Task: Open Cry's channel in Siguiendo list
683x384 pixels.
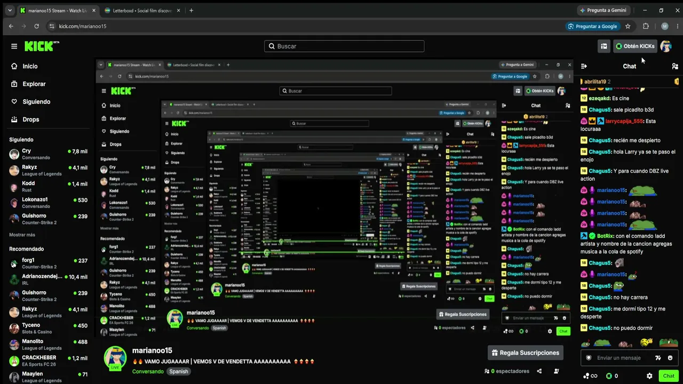Action: pos(48,154)
